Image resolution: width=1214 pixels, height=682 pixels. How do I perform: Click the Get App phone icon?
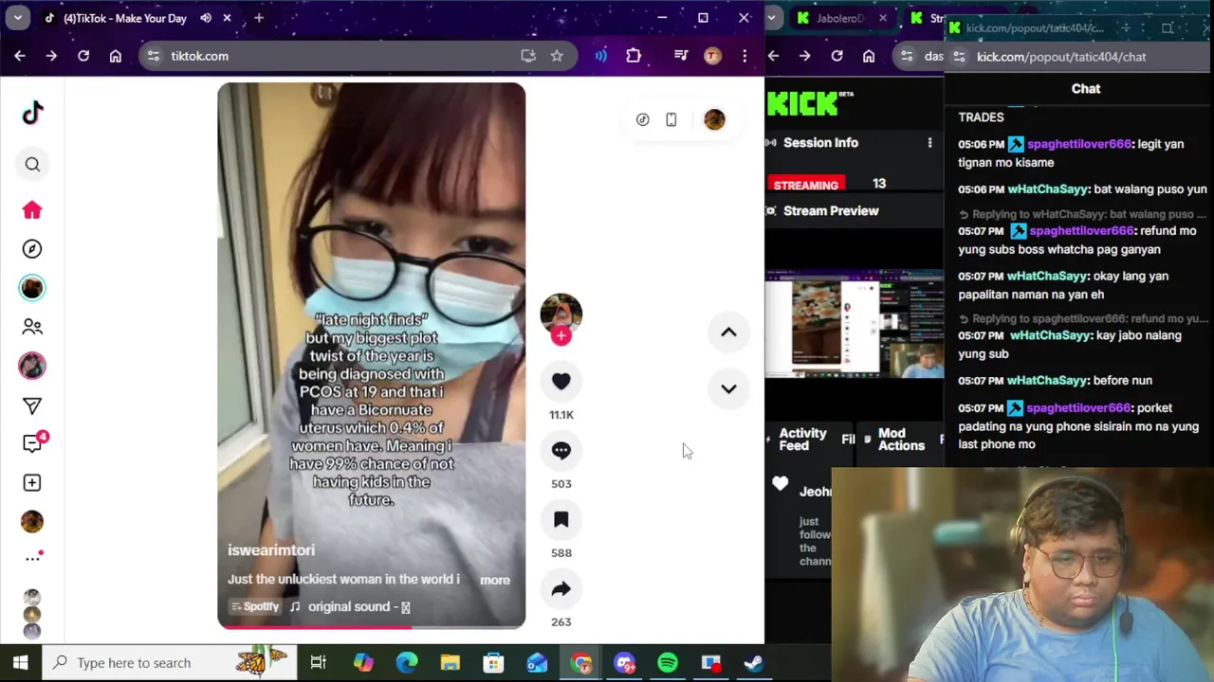(x=671, y=120)
